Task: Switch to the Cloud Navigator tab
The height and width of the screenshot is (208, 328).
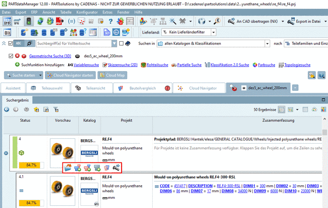Action: click(x=199, y=88)
